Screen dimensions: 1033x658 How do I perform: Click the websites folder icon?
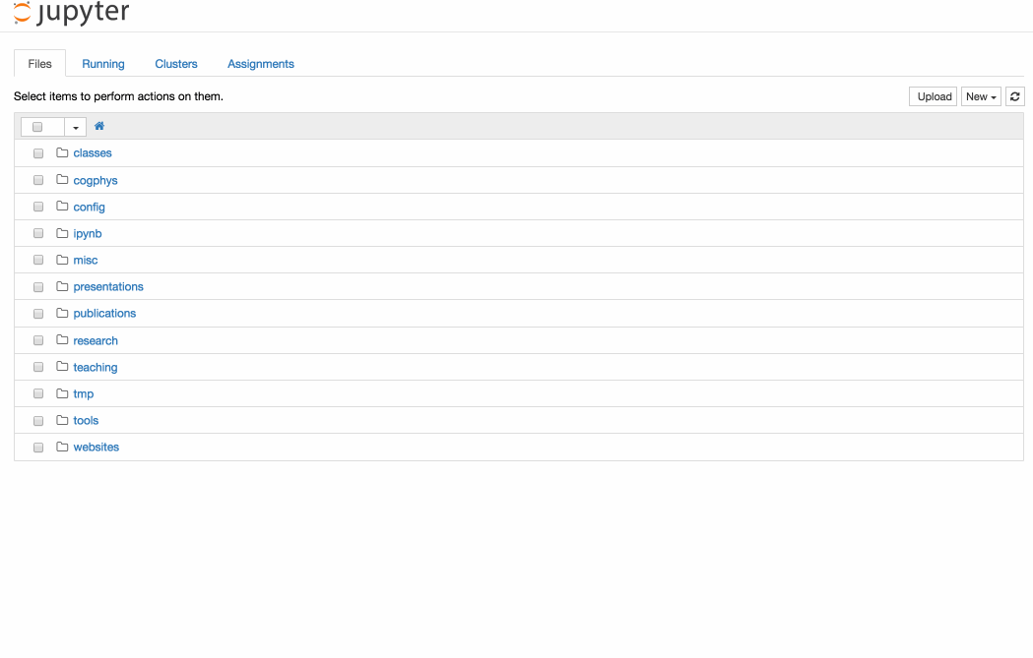click(62, 447)
